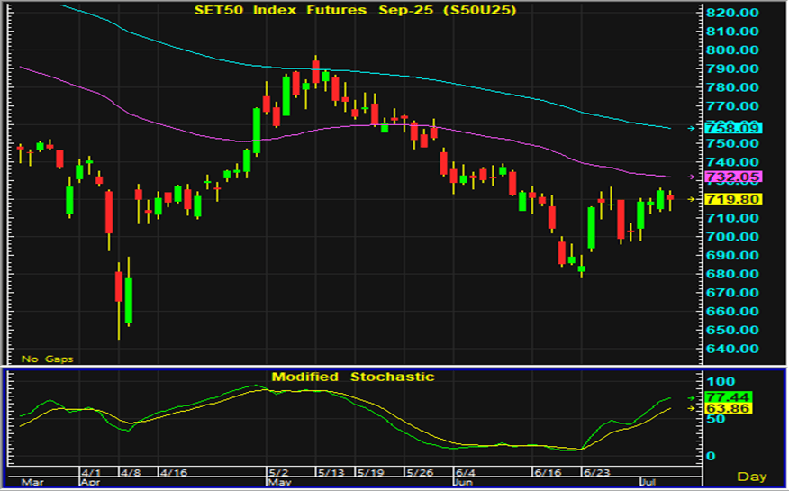Toggle the No Gaps setting label

coord(47,359)
